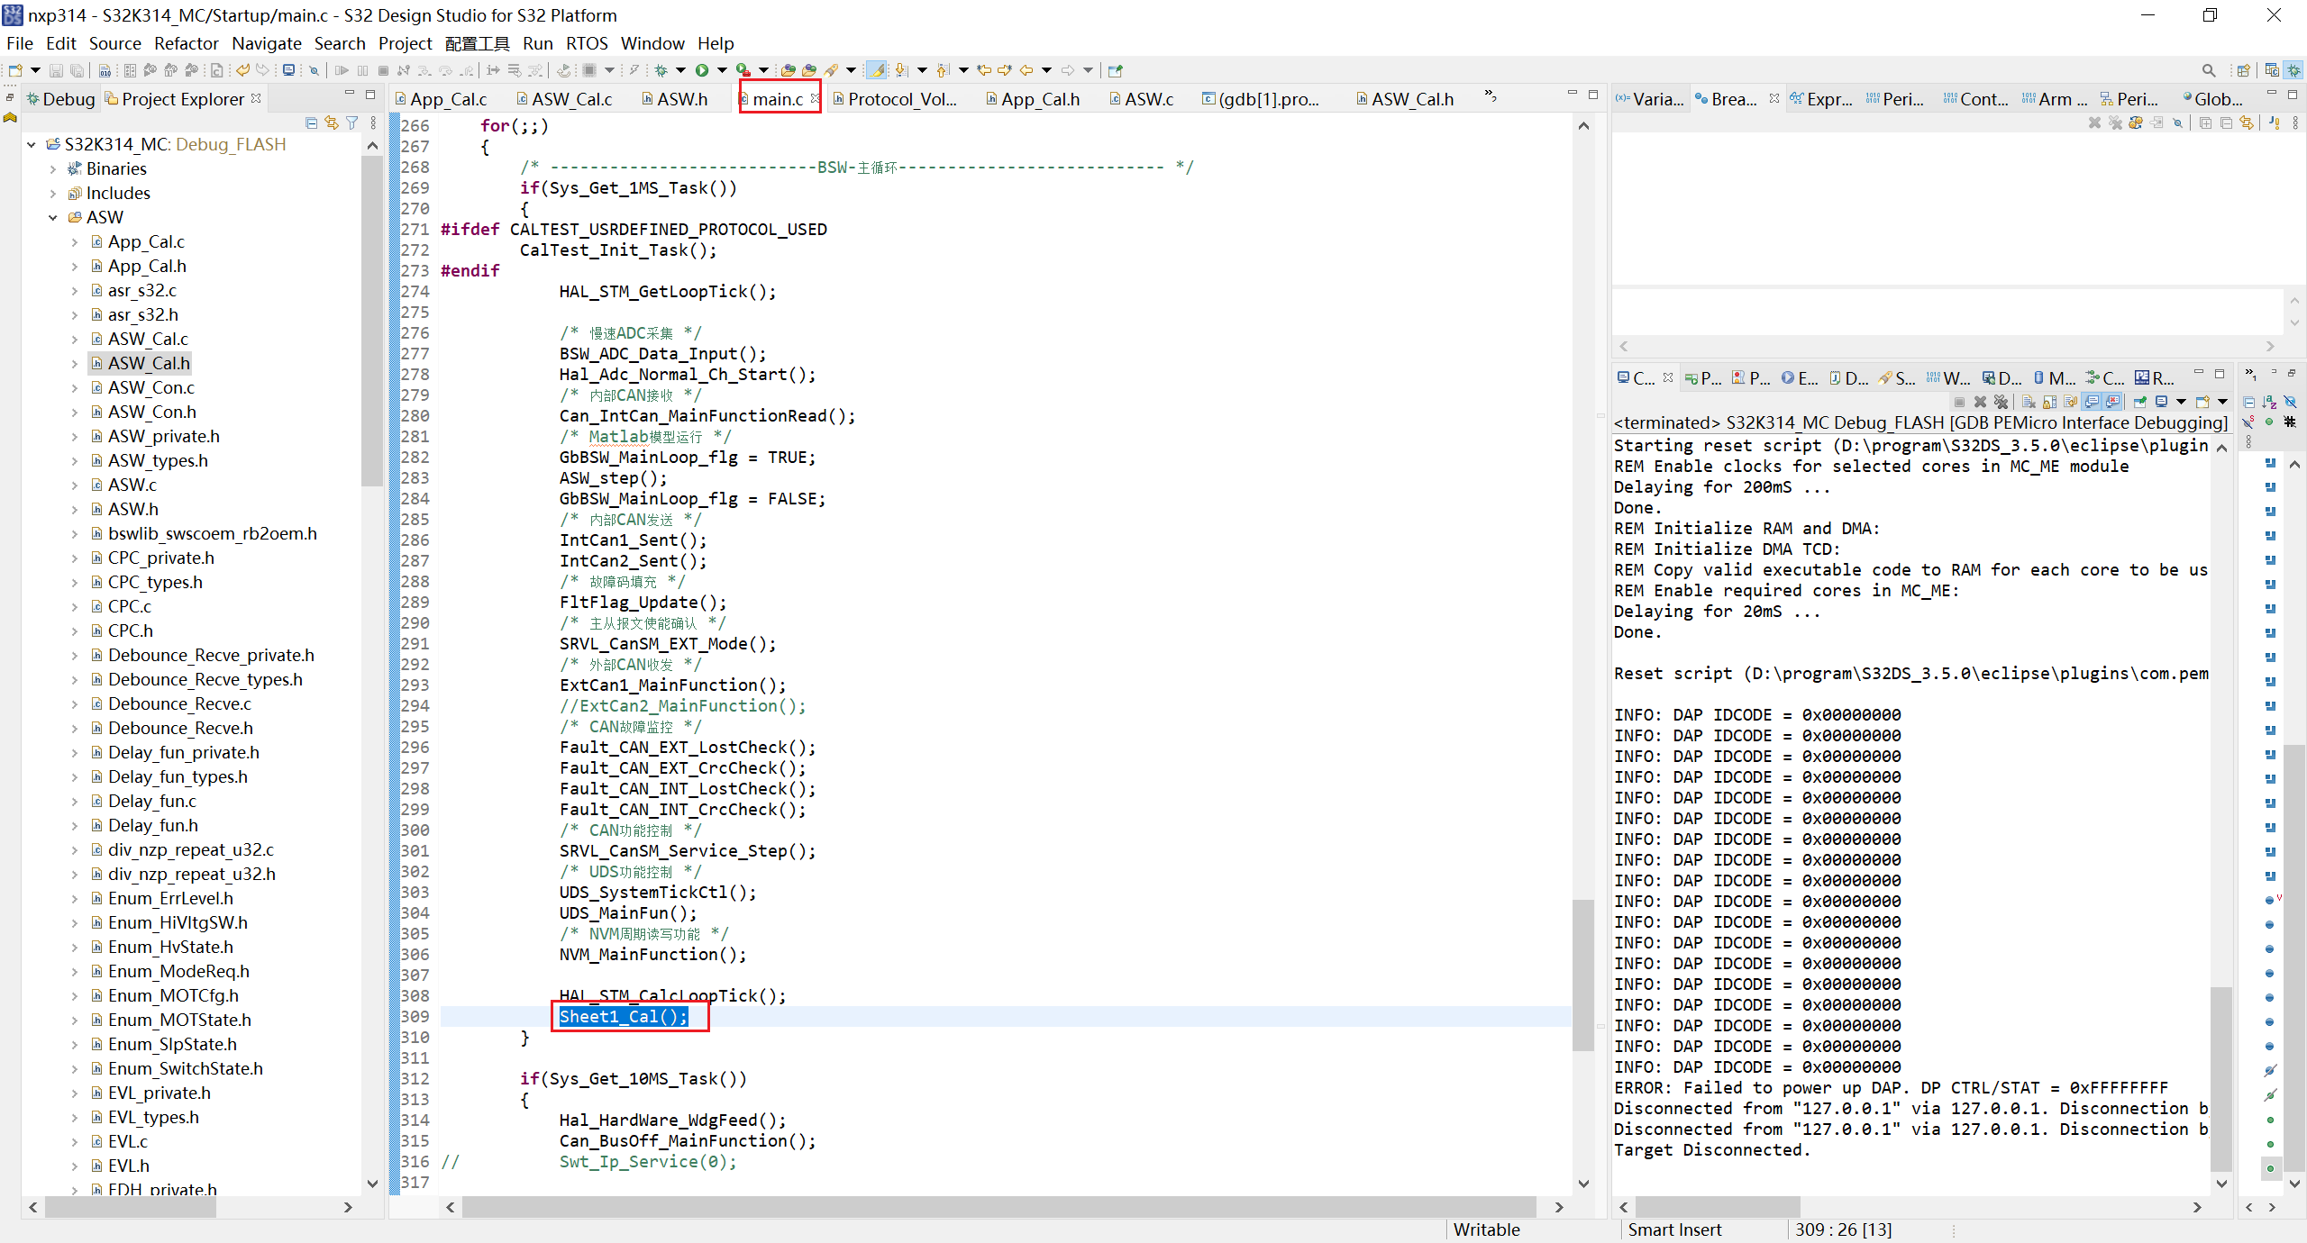The height and width of the screenshot is (1243, 2307).
Task: Toggle Link with Editor in Project Explorer
Action: [332, 122]
